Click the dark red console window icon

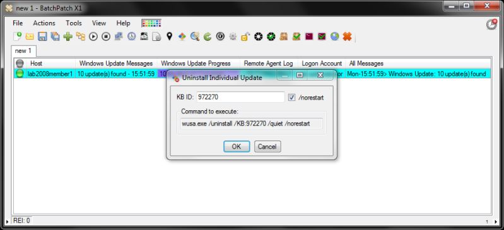tap(309, 37)
